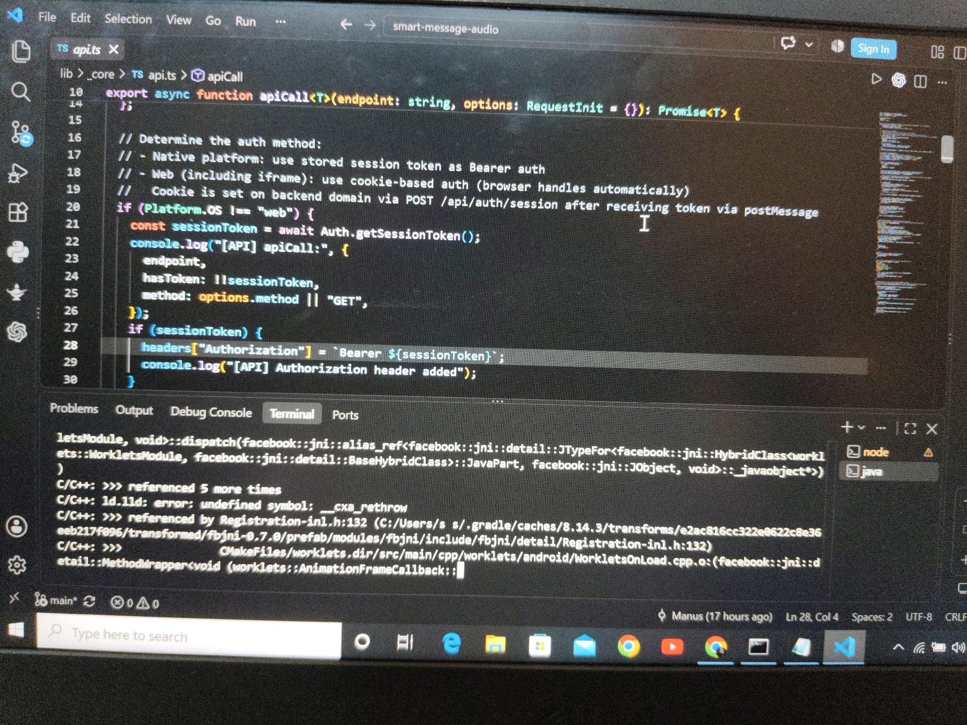Go forward with the right arrow

tap(370, 25)
